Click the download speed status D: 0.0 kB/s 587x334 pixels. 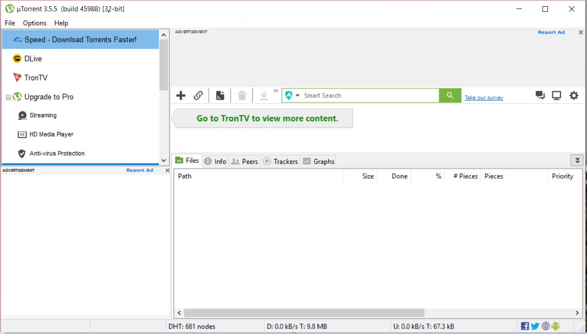pos(297,326)
